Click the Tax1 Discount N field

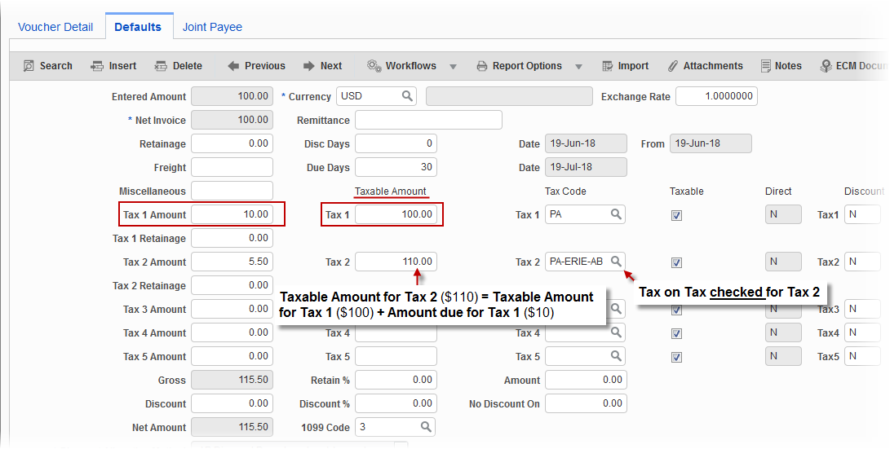[863, 214]
